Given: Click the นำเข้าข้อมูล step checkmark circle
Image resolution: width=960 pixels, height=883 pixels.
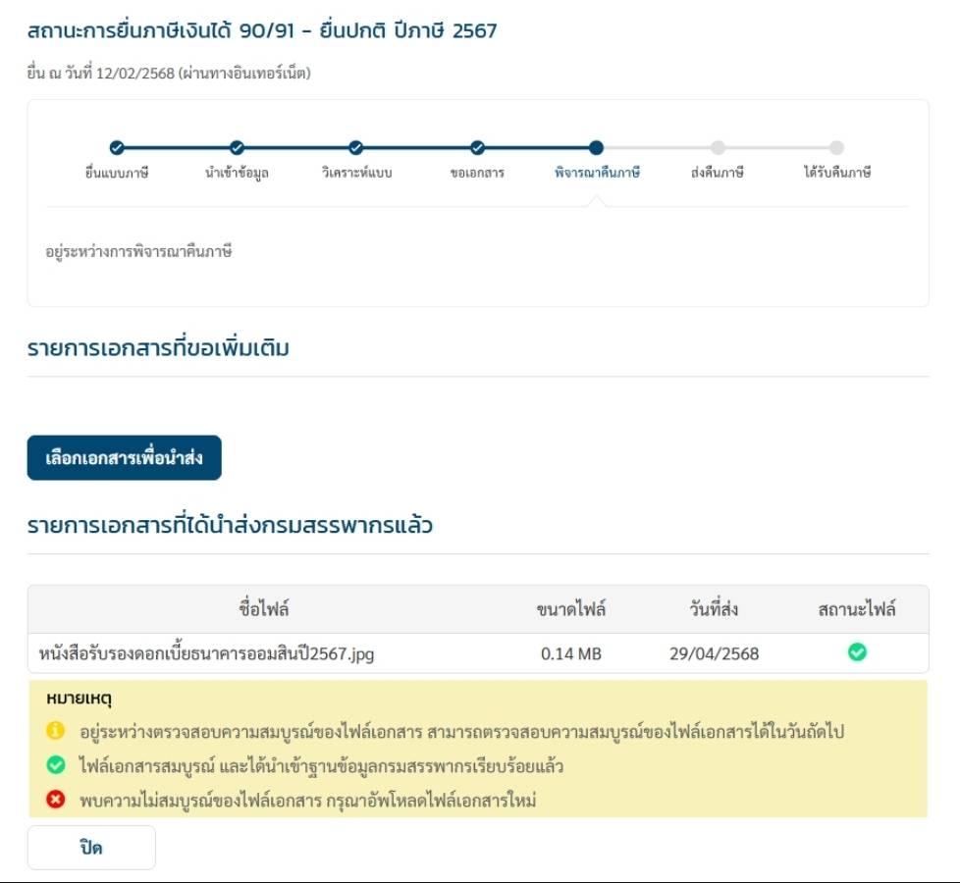Looking at the screenshot, I should (237, 147).
